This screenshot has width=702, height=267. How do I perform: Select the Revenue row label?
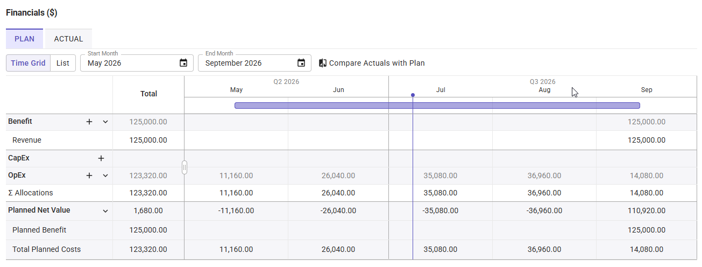tap(27, 140)
